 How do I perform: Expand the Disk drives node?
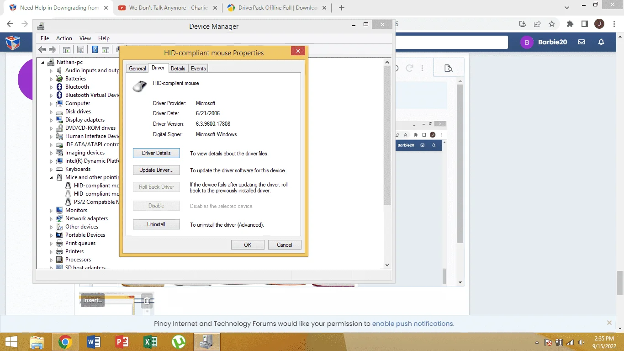pyautogui.click(x=52, y=112)
